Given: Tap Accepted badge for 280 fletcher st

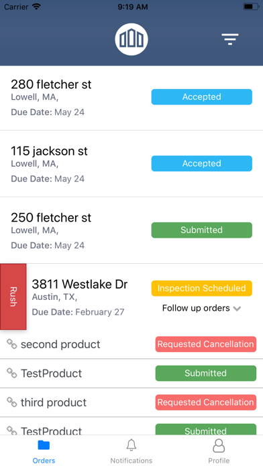Looking at the screenshot, I should pyautogui.click(x=202, y=97).
